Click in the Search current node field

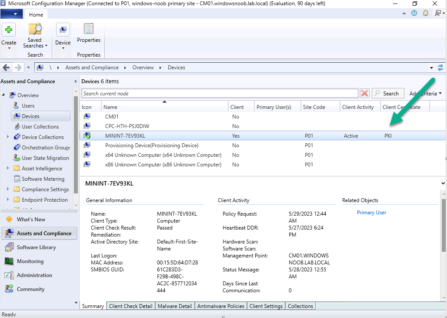point(220,93)
